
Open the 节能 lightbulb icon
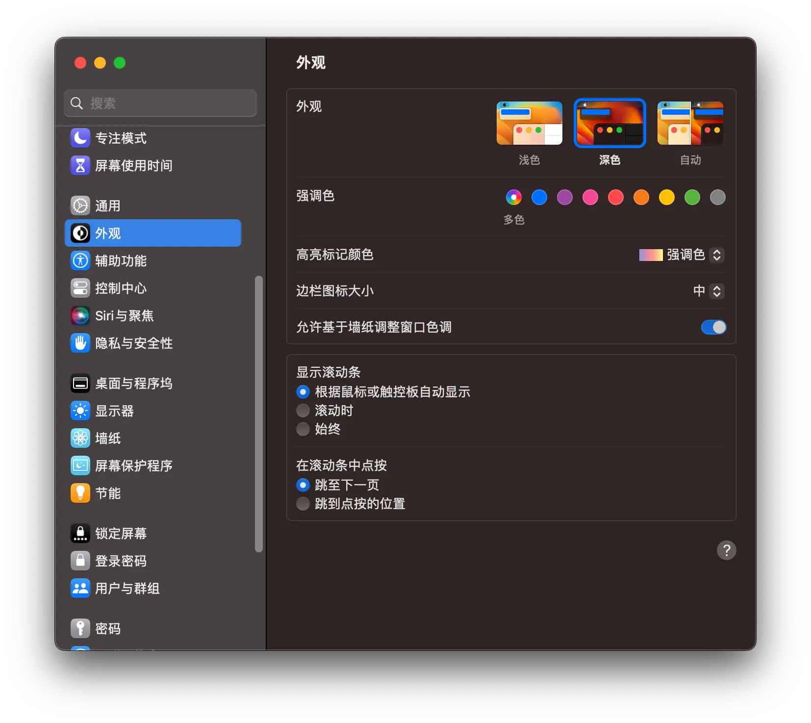pos(80,493)
